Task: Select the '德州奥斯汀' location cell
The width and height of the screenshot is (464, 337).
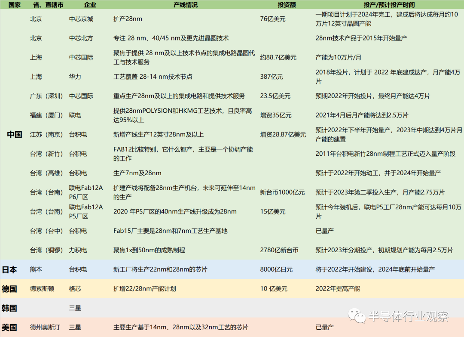Action: pos(45,327)
